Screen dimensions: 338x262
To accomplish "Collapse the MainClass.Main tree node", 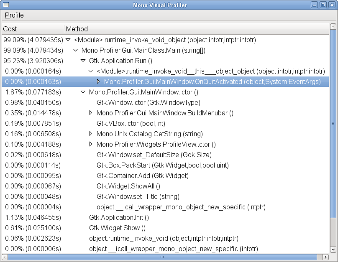I will coord(75,51).
